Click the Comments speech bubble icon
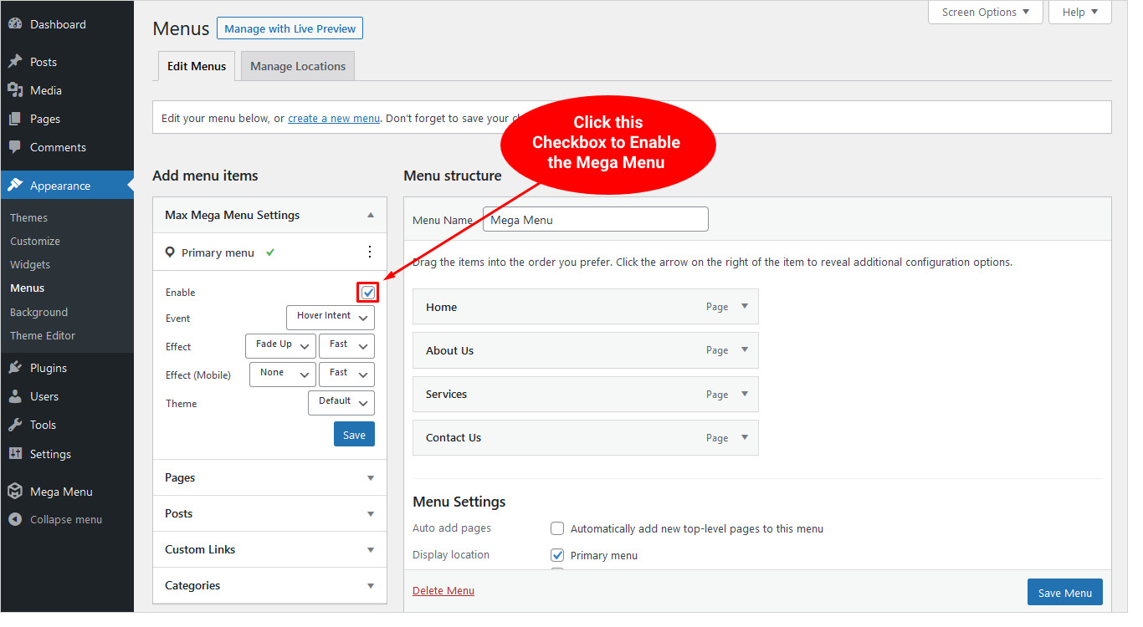 pyautogui.click(x=15, y=147)
